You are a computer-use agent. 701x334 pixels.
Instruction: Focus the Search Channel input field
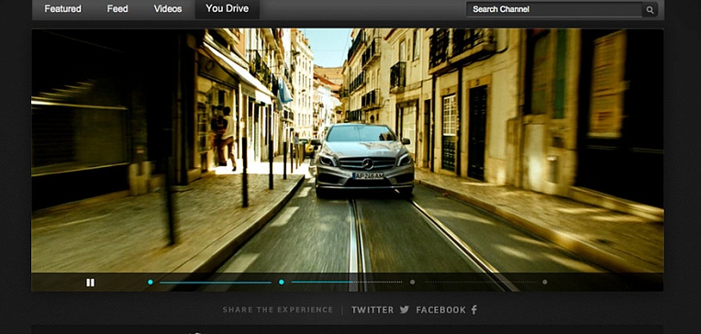coord(554,9)
